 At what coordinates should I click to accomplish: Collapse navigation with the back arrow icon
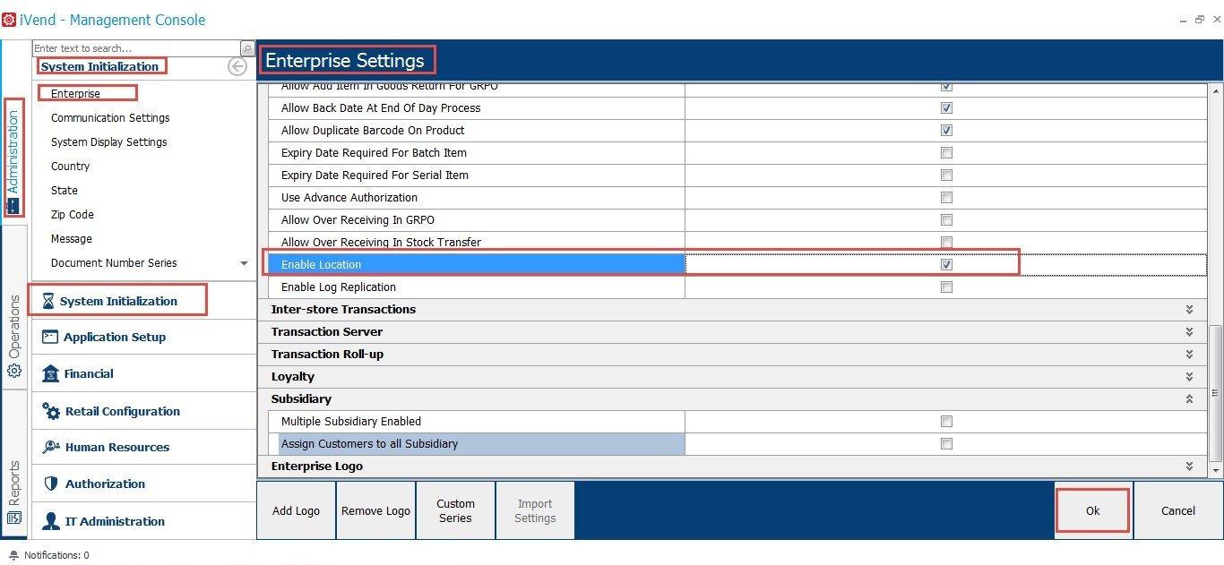(x=237, y=66)
